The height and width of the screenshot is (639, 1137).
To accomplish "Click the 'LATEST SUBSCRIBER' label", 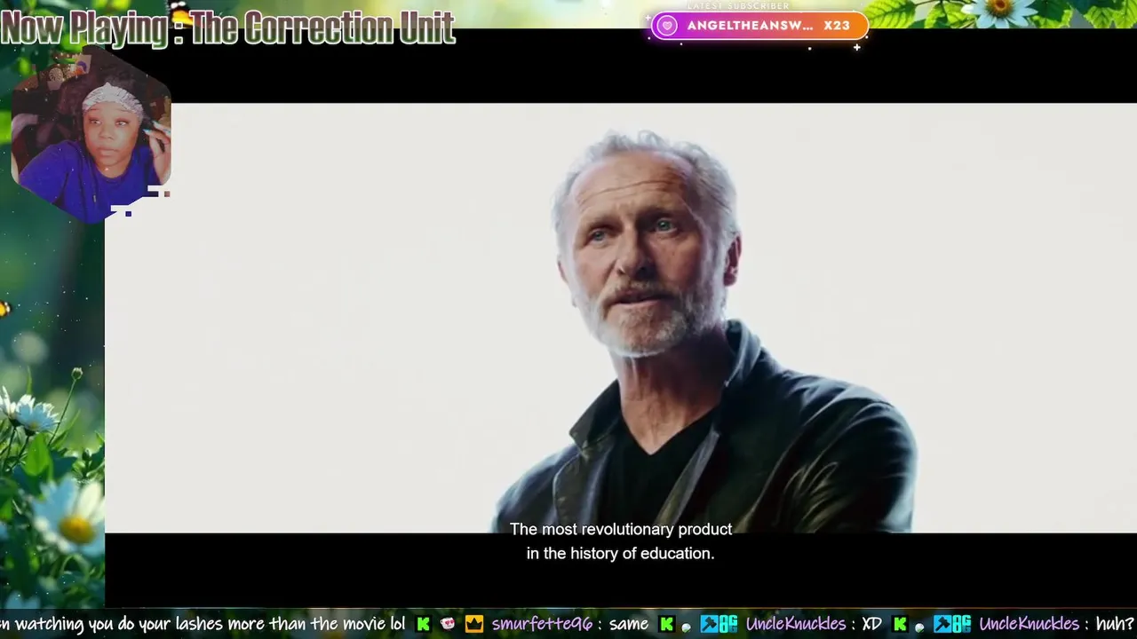I will (738, 6).
